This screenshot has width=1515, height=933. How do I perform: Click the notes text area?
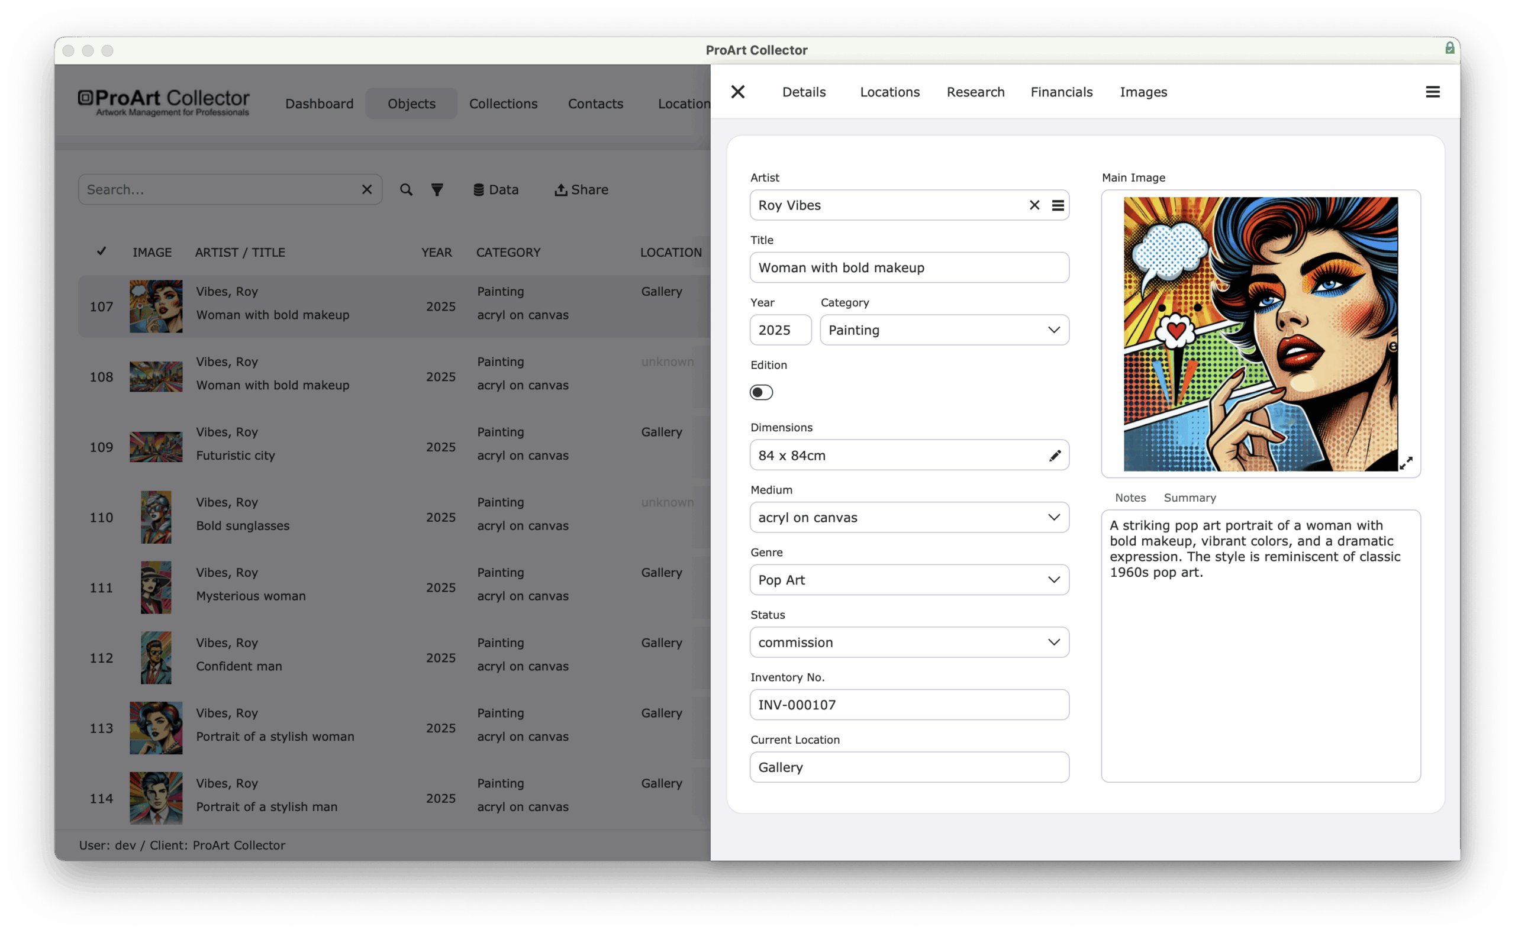[x=1260, y=646]
